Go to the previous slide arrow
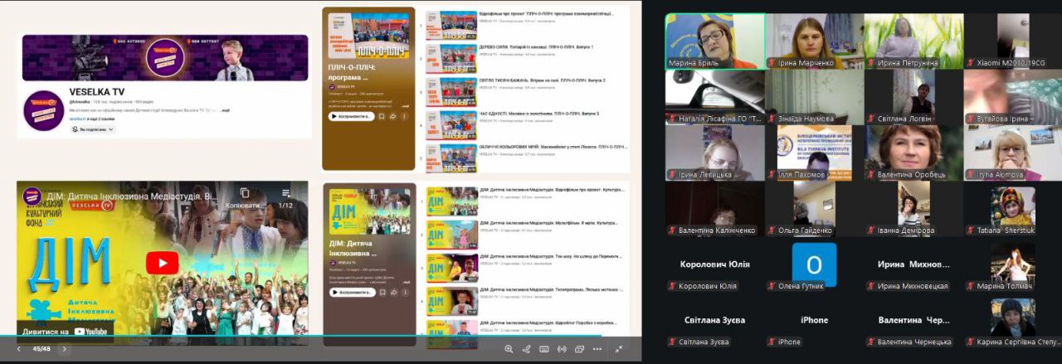1062x364 pixels. point(19,349)
